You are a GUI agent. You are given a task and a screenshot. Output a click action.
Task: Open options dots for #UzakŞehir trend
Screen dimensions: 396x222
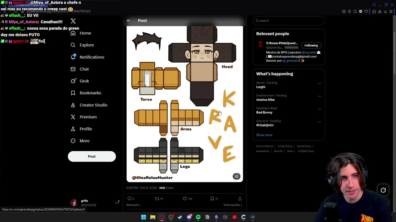320,121
